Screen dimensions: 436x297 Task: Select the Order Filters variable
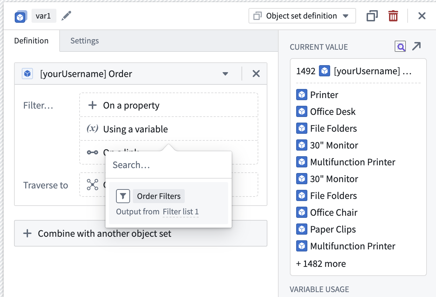[159, 196]
